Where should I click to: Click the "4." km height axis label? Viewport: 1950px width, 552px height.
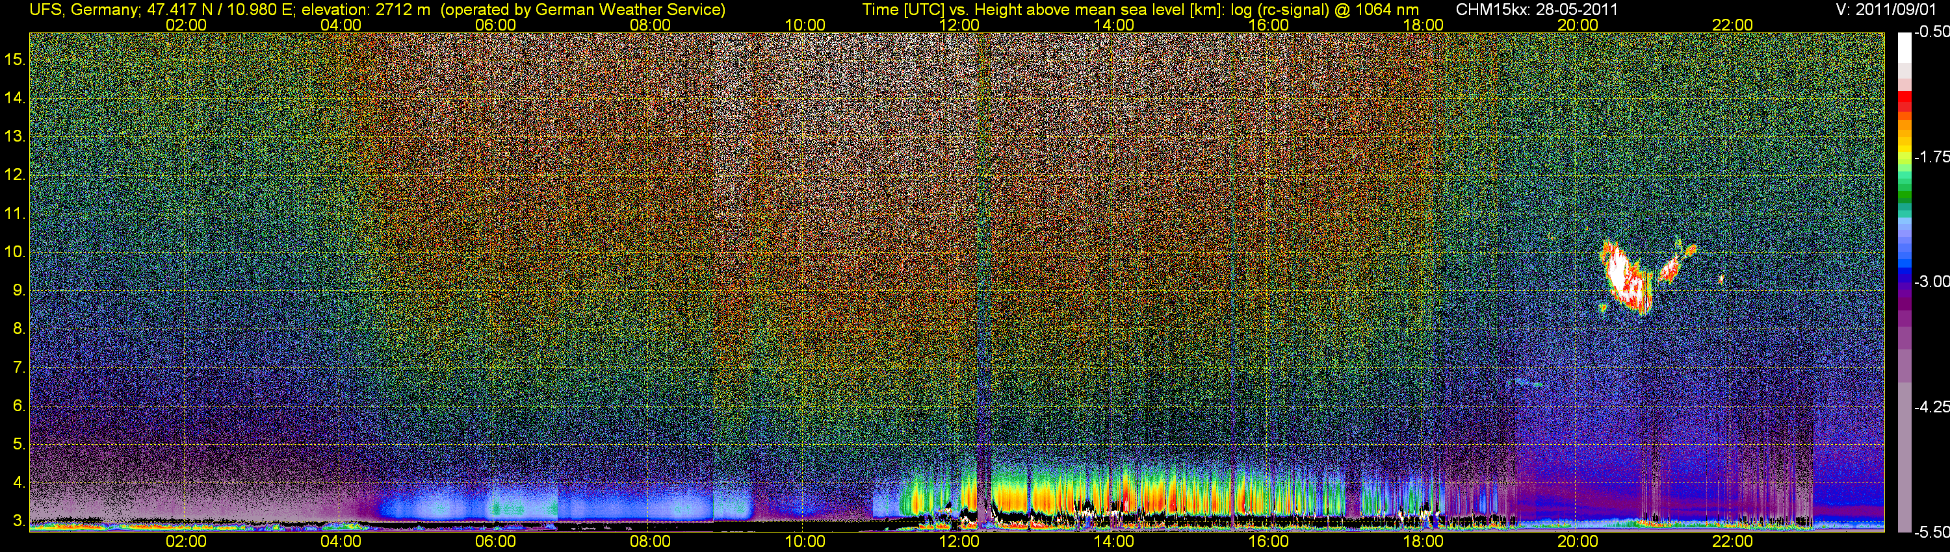click(x=19, y=483)
